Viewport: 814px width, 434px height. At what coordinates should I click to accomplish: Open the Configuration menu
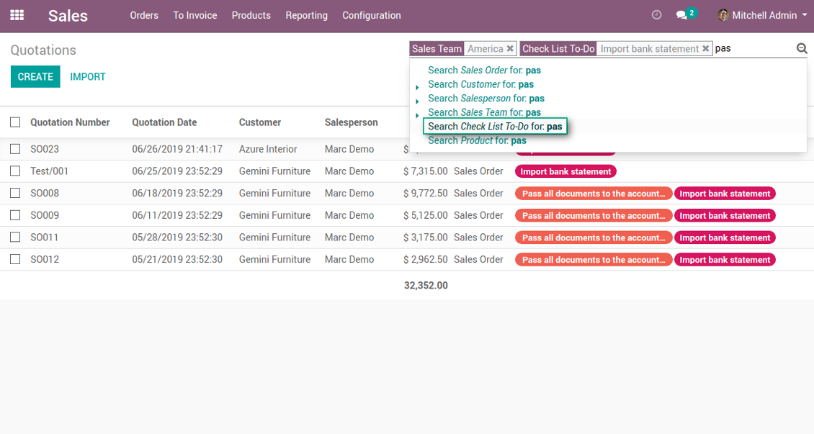[371, 16]
